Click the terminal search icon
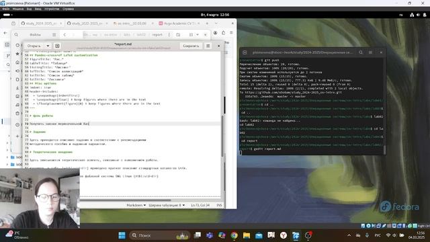Viewport: 430px width, 242px height. pyautogui.click(x=361, y=52)
